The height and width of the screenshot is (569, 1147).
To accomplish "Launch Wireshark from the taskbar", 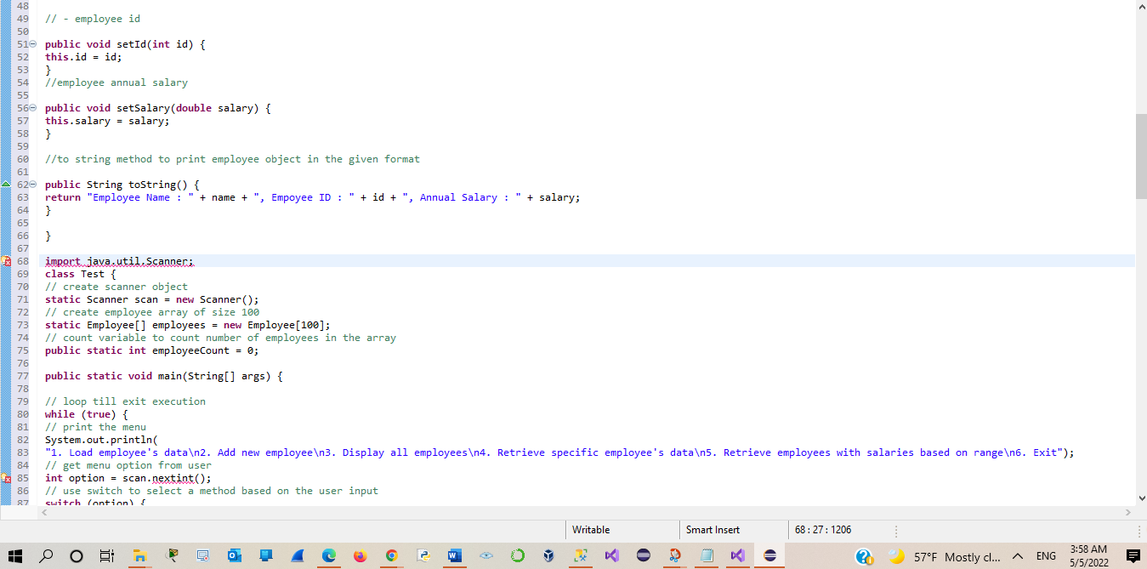I will pyautogui.click(x=298, y=555).
